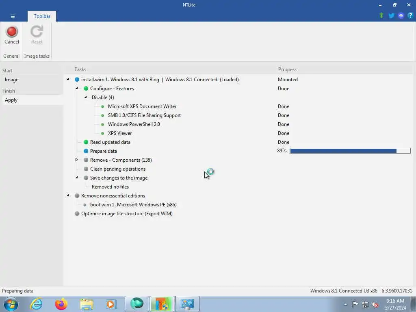Collapse the Disable (4) group

[x=86, y=97]
